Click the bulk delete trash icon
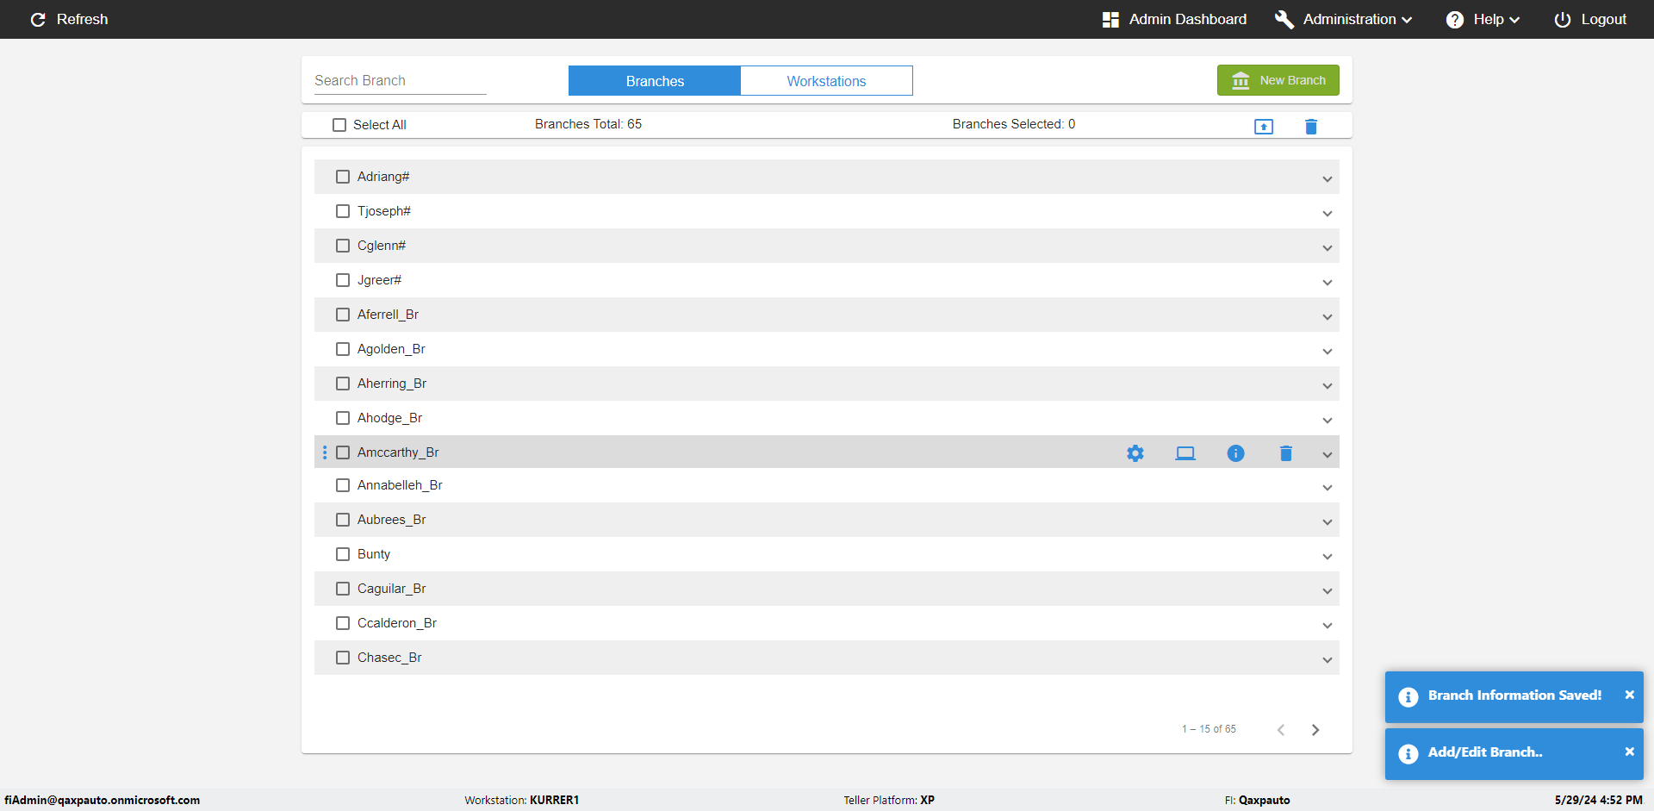1654x811 pixels. [x=1311, y=127]
